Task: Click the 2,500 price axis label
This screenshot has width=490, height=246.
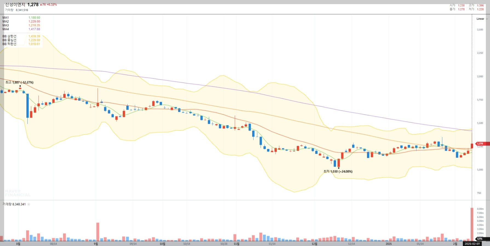Action: 480,30
